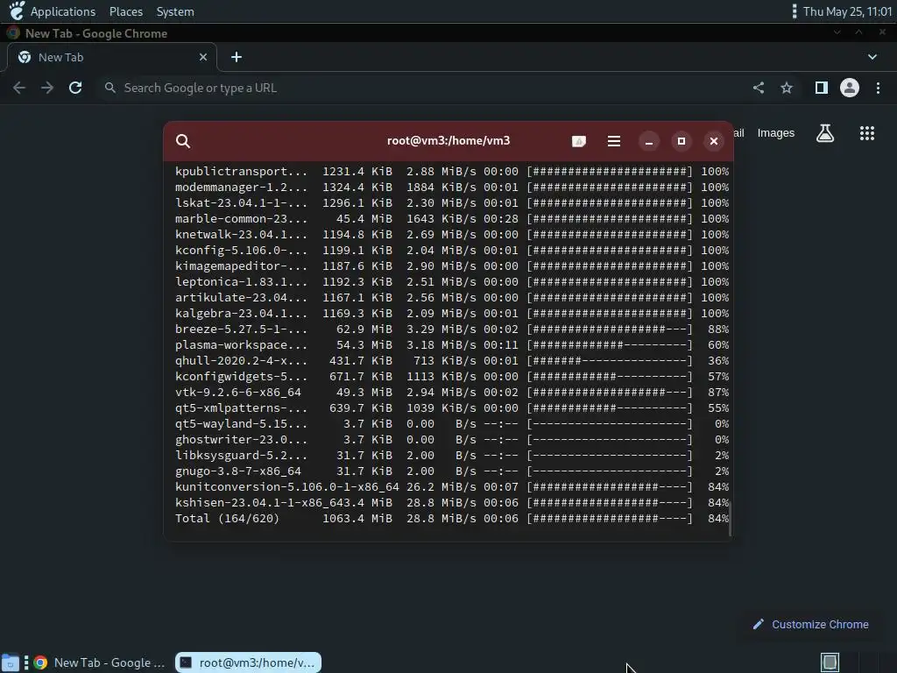Click the new terminal tab icon
This screenshot has width=897, height=673.
(579, 141)
